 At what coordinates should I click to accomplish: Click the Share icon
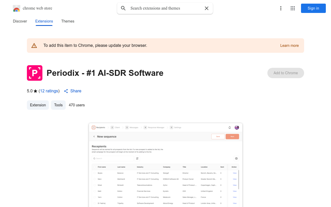pos(66,91)
